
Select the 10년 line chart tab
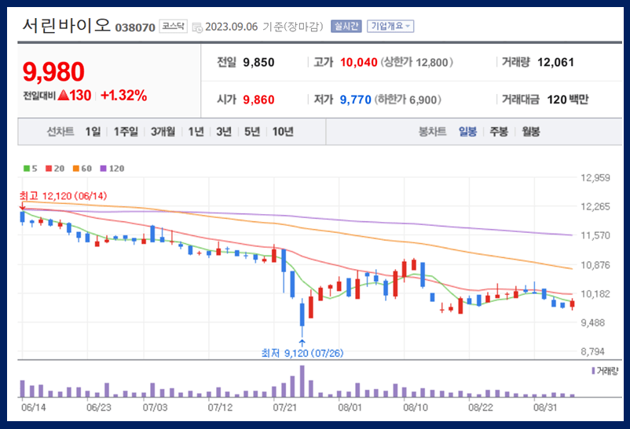(x=283, y=132)
